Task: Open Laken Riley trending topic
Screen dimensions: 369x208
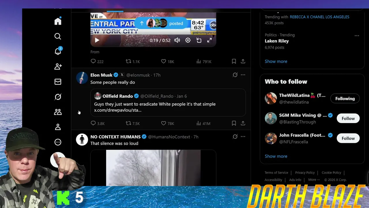Action: click(277, 41)
